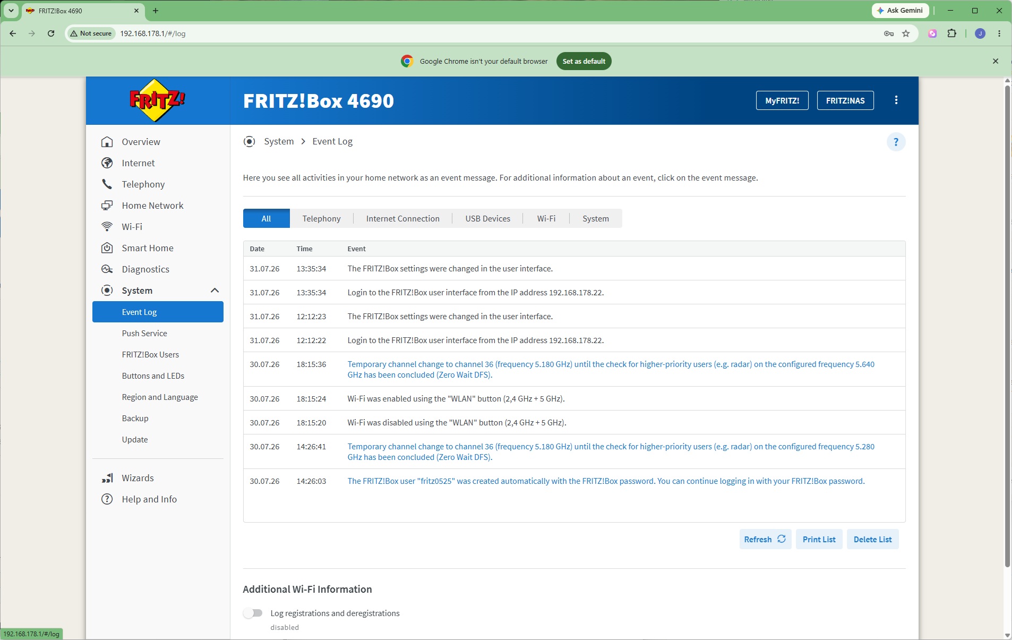The width and height of the screenshot is (1012, 640).
Task: Switch to the System log tab
Action: (595, 218)
